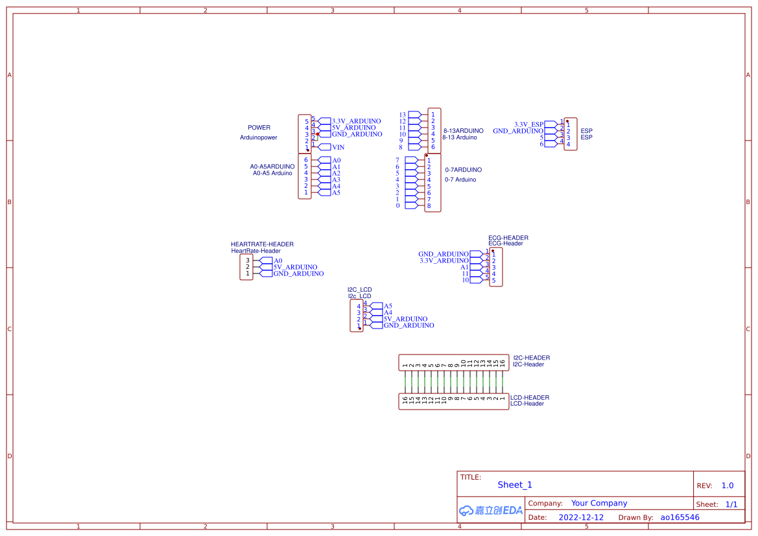Select the POWER Arduinopower connector symbol
This screenshot has height=536, width=758.
[x=305, y=134]
